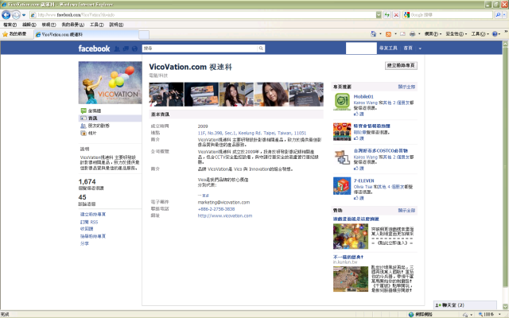This screenshot has width=509, height=318.
Task: Open the woman close-up photo thumbnail
Action: [271, 95]
